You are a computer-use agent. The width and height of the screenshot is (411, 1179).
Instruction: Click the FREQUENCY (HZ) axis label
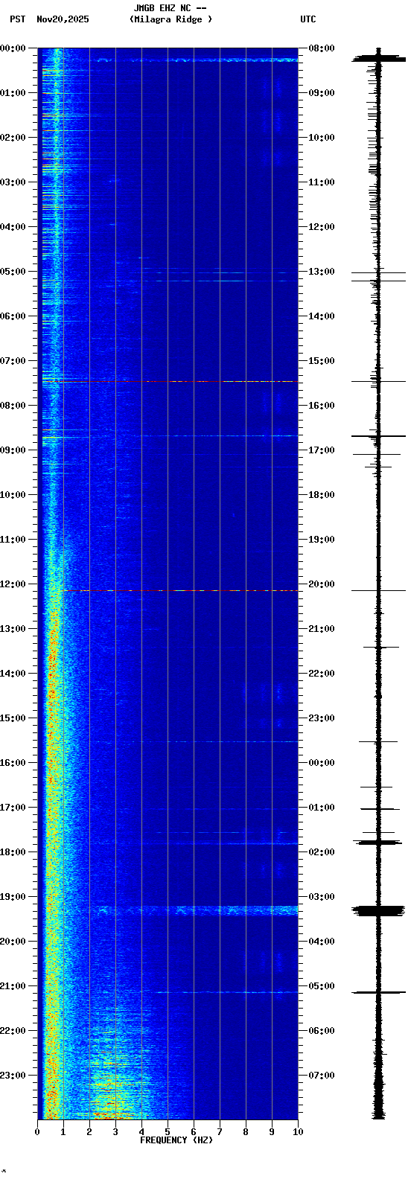tap(176, 1140)
